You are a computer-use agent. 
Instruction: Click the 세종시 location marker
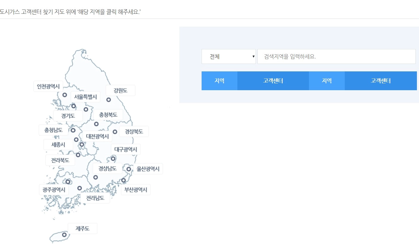[x=76, y=139]
